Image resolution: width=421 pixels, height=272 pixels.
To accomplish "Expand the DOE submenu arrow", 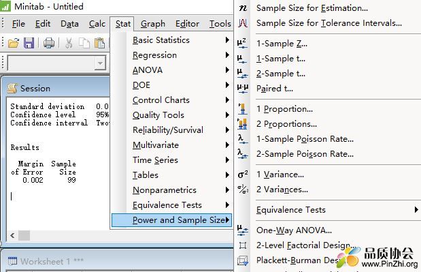I will click(227, 85).
